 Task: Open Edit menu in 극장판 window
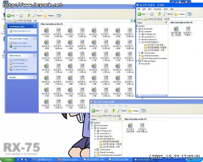pos(144,9)
